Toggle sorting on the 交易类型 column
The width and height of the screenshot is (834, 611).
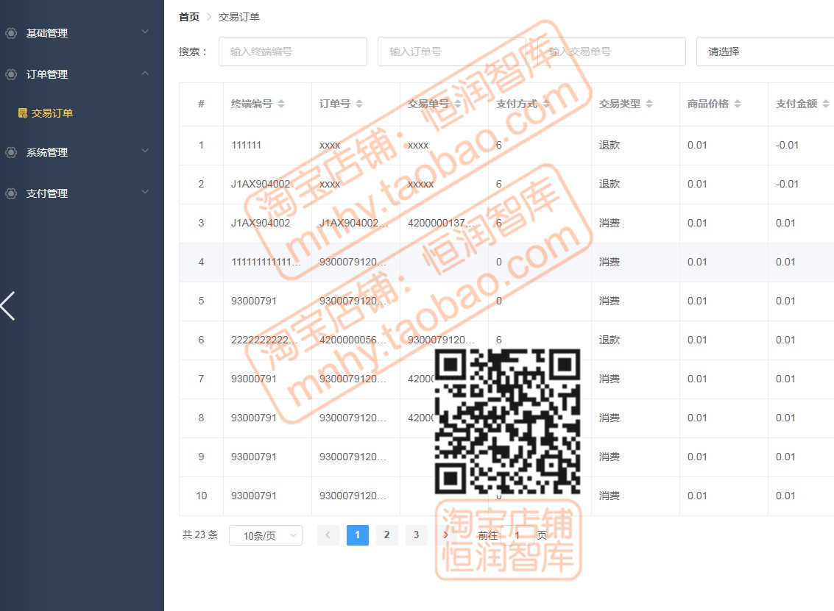pos(649,104)
